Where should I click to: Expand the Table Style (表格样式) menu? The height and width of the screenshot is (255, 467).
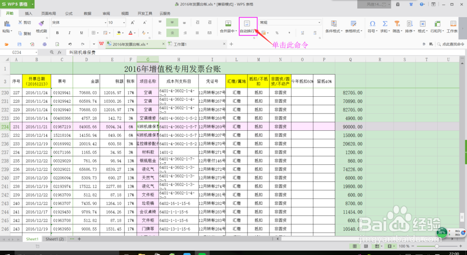point(354,27)
